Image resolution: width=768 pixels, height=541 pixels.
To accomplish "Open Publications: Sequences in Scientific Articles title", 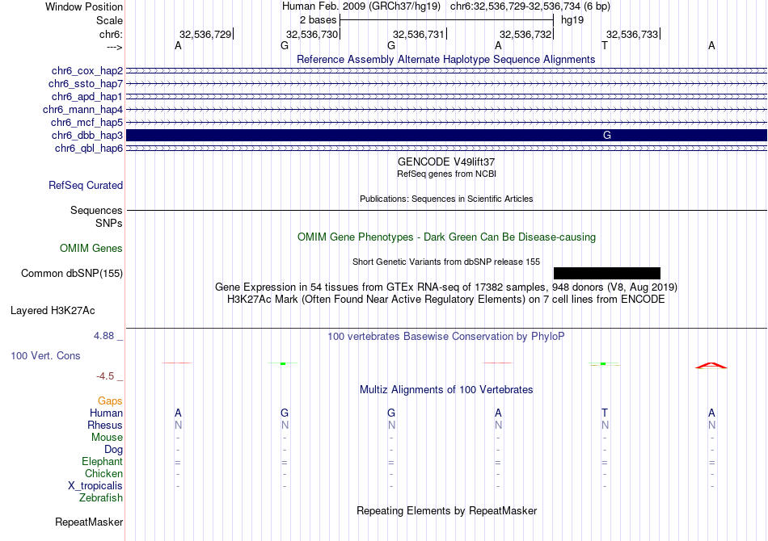I will pos(446,199).
